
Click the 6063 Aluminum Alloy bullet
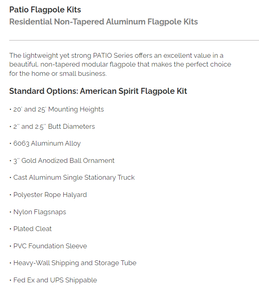[47, 144]
